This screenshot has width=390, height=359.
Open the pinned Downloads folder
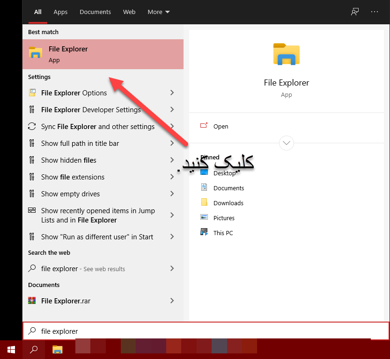(x=228, y=203)
